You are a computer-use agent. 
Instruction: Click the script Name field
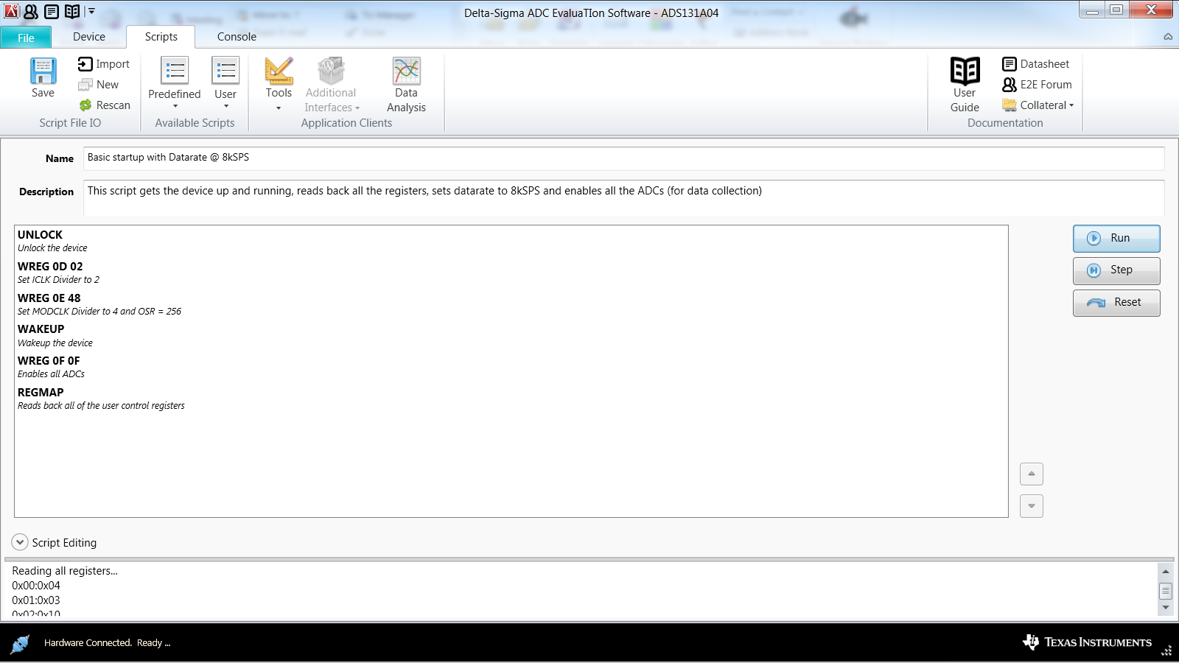click(623, 158)
